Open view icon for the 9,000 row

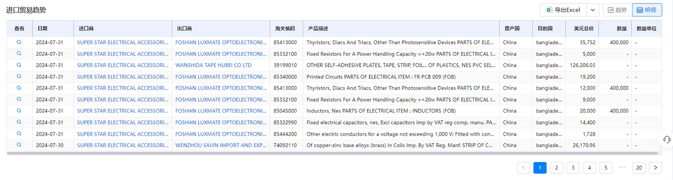point(19,100)
